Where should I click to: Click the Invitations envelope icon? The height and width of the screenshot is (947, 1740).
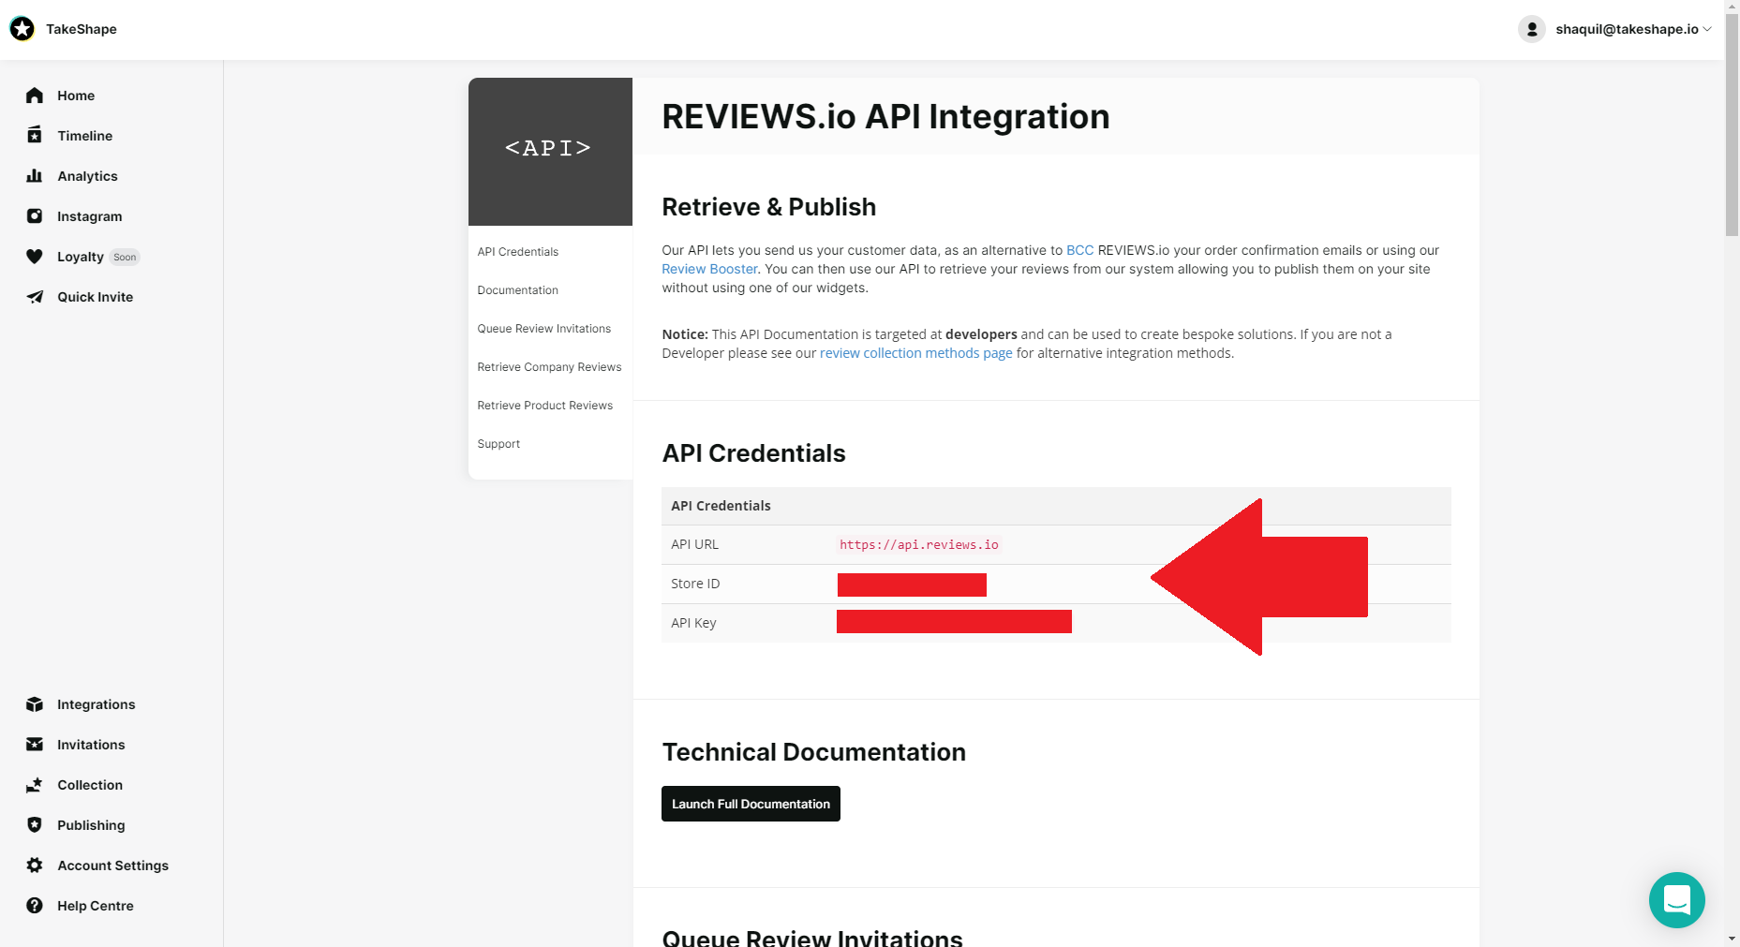tap(35, 745)
